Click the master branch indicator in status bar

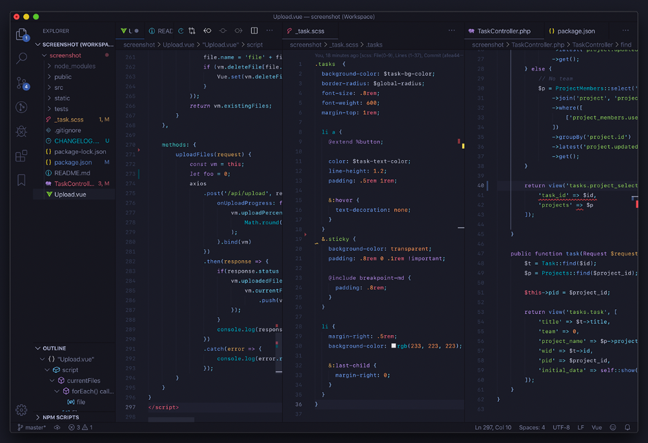click(x=32, y=428)
